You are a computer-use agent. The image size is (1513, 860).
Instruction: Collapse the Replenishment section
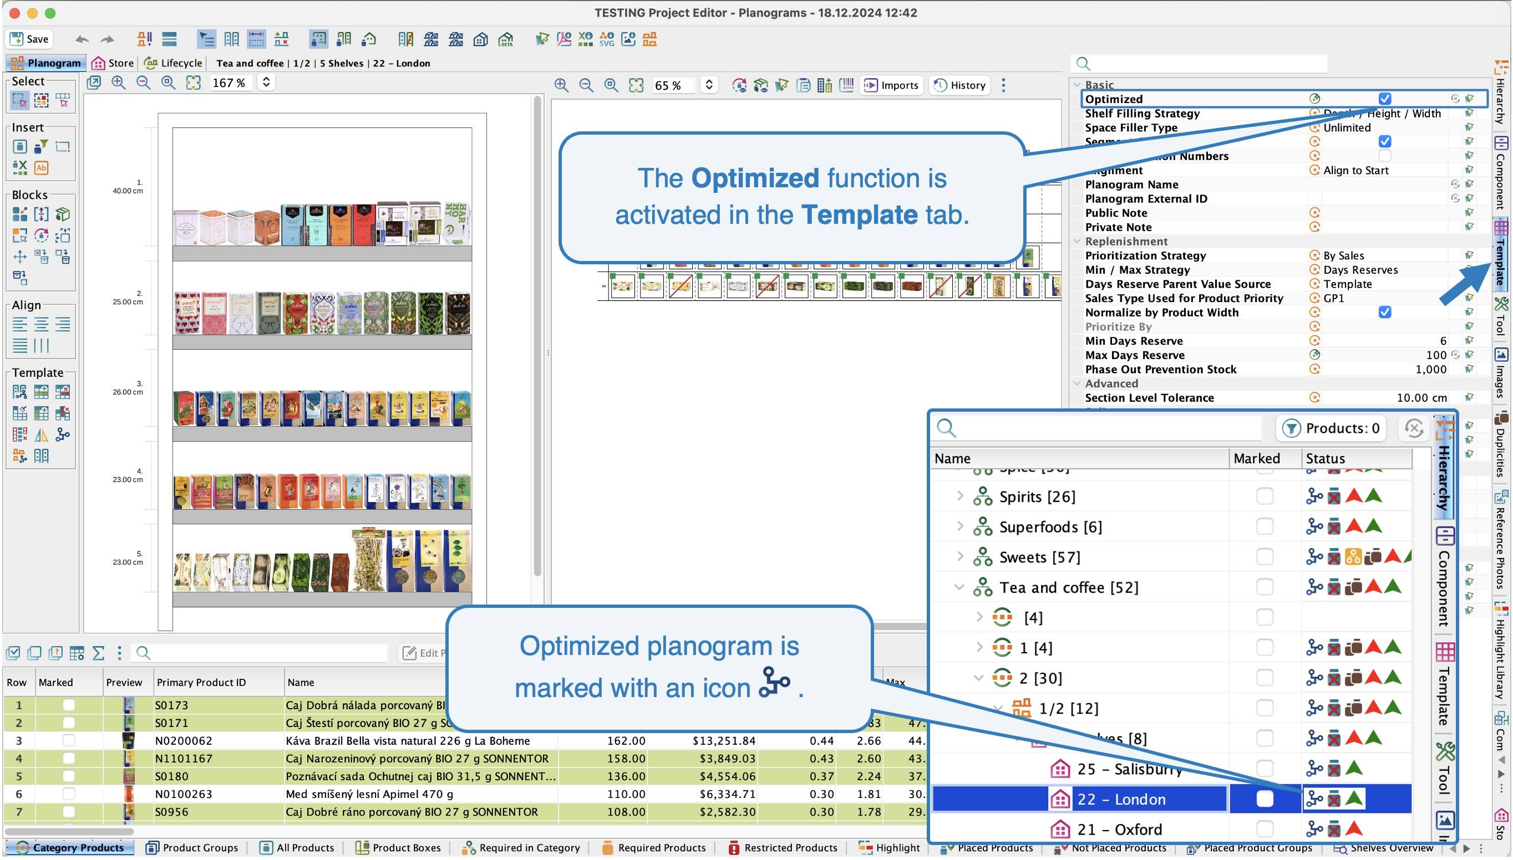[x=1077, y=241]
